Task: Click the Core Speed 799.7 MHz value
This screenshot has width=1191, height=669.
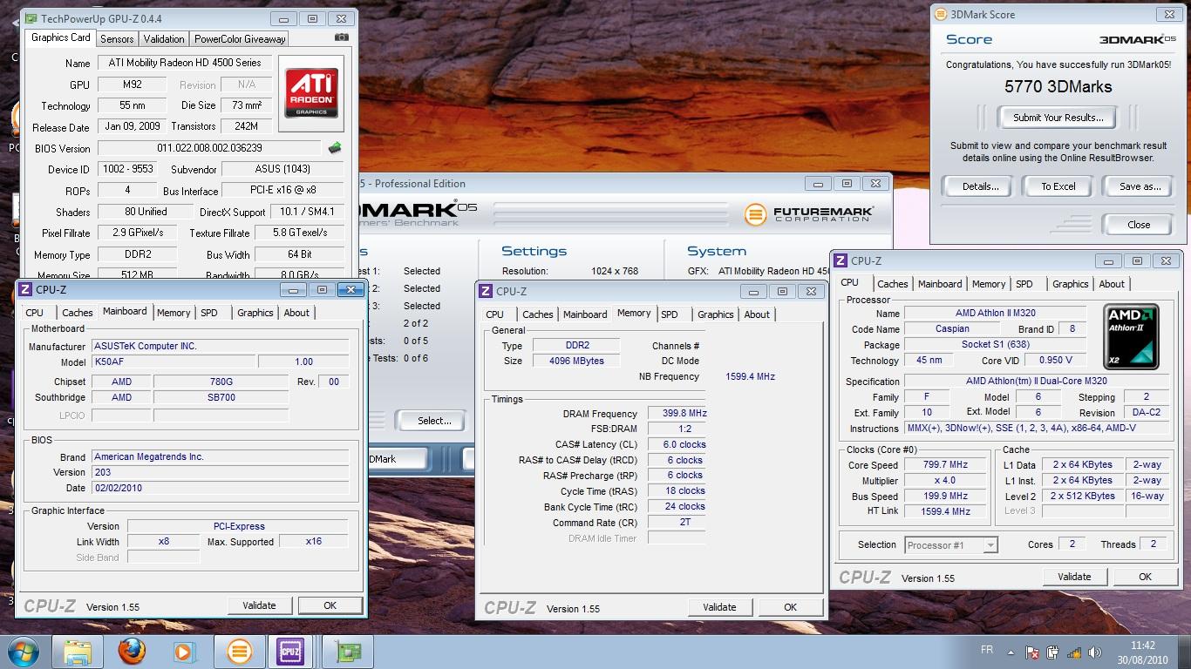Action: coord(945,465)
